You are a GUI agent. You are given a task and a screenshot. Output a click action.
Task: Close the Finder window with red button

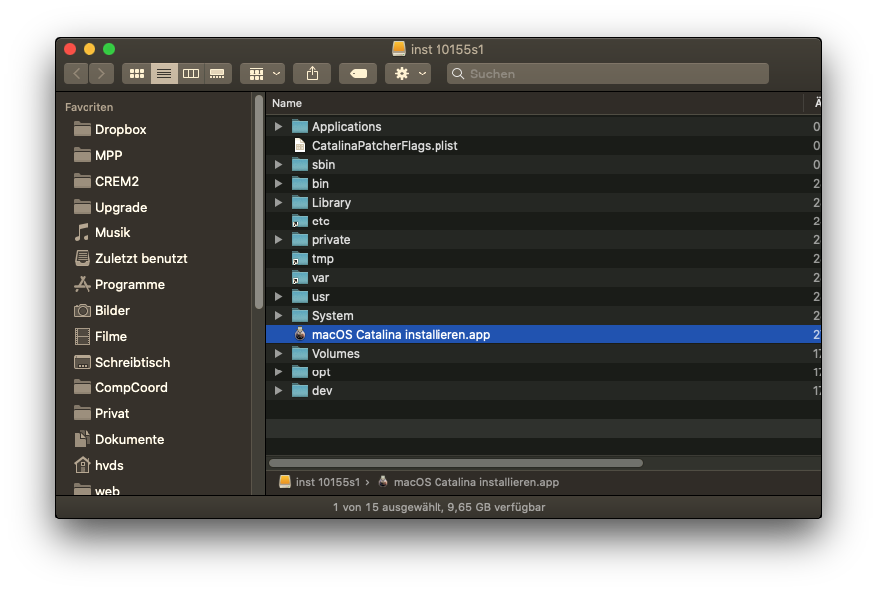click(70, 49)
